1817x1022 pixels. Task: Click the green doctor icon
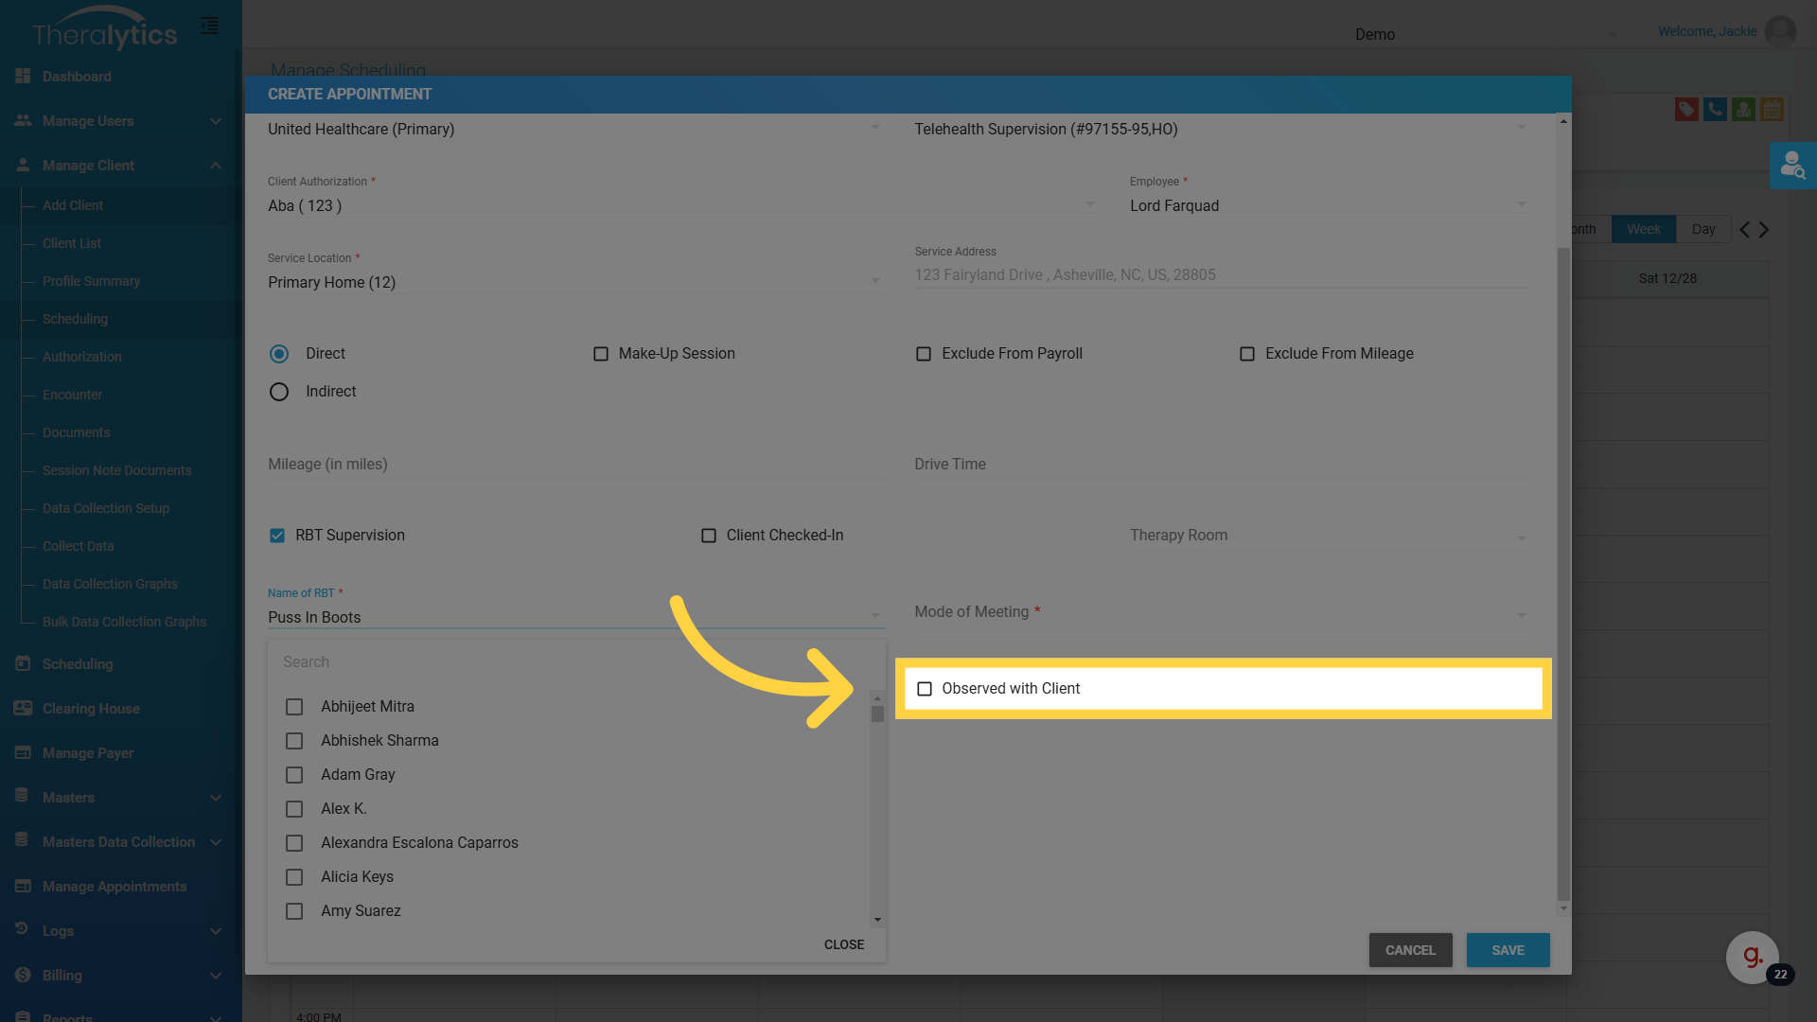pyautogui.click(x=1743, y=110)
